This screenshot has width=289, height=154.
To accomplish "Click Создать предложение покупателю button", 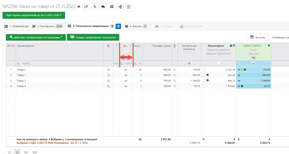I will click(x=93, y=37).
